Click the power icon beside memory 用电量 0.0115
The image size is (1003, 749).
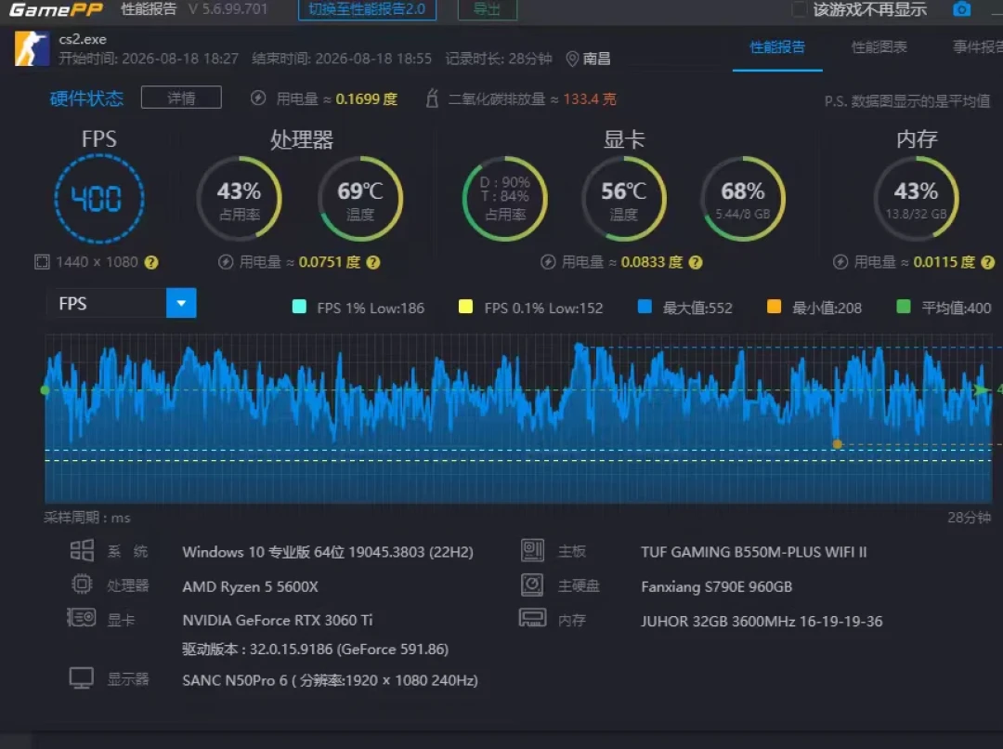coord(840,262)
